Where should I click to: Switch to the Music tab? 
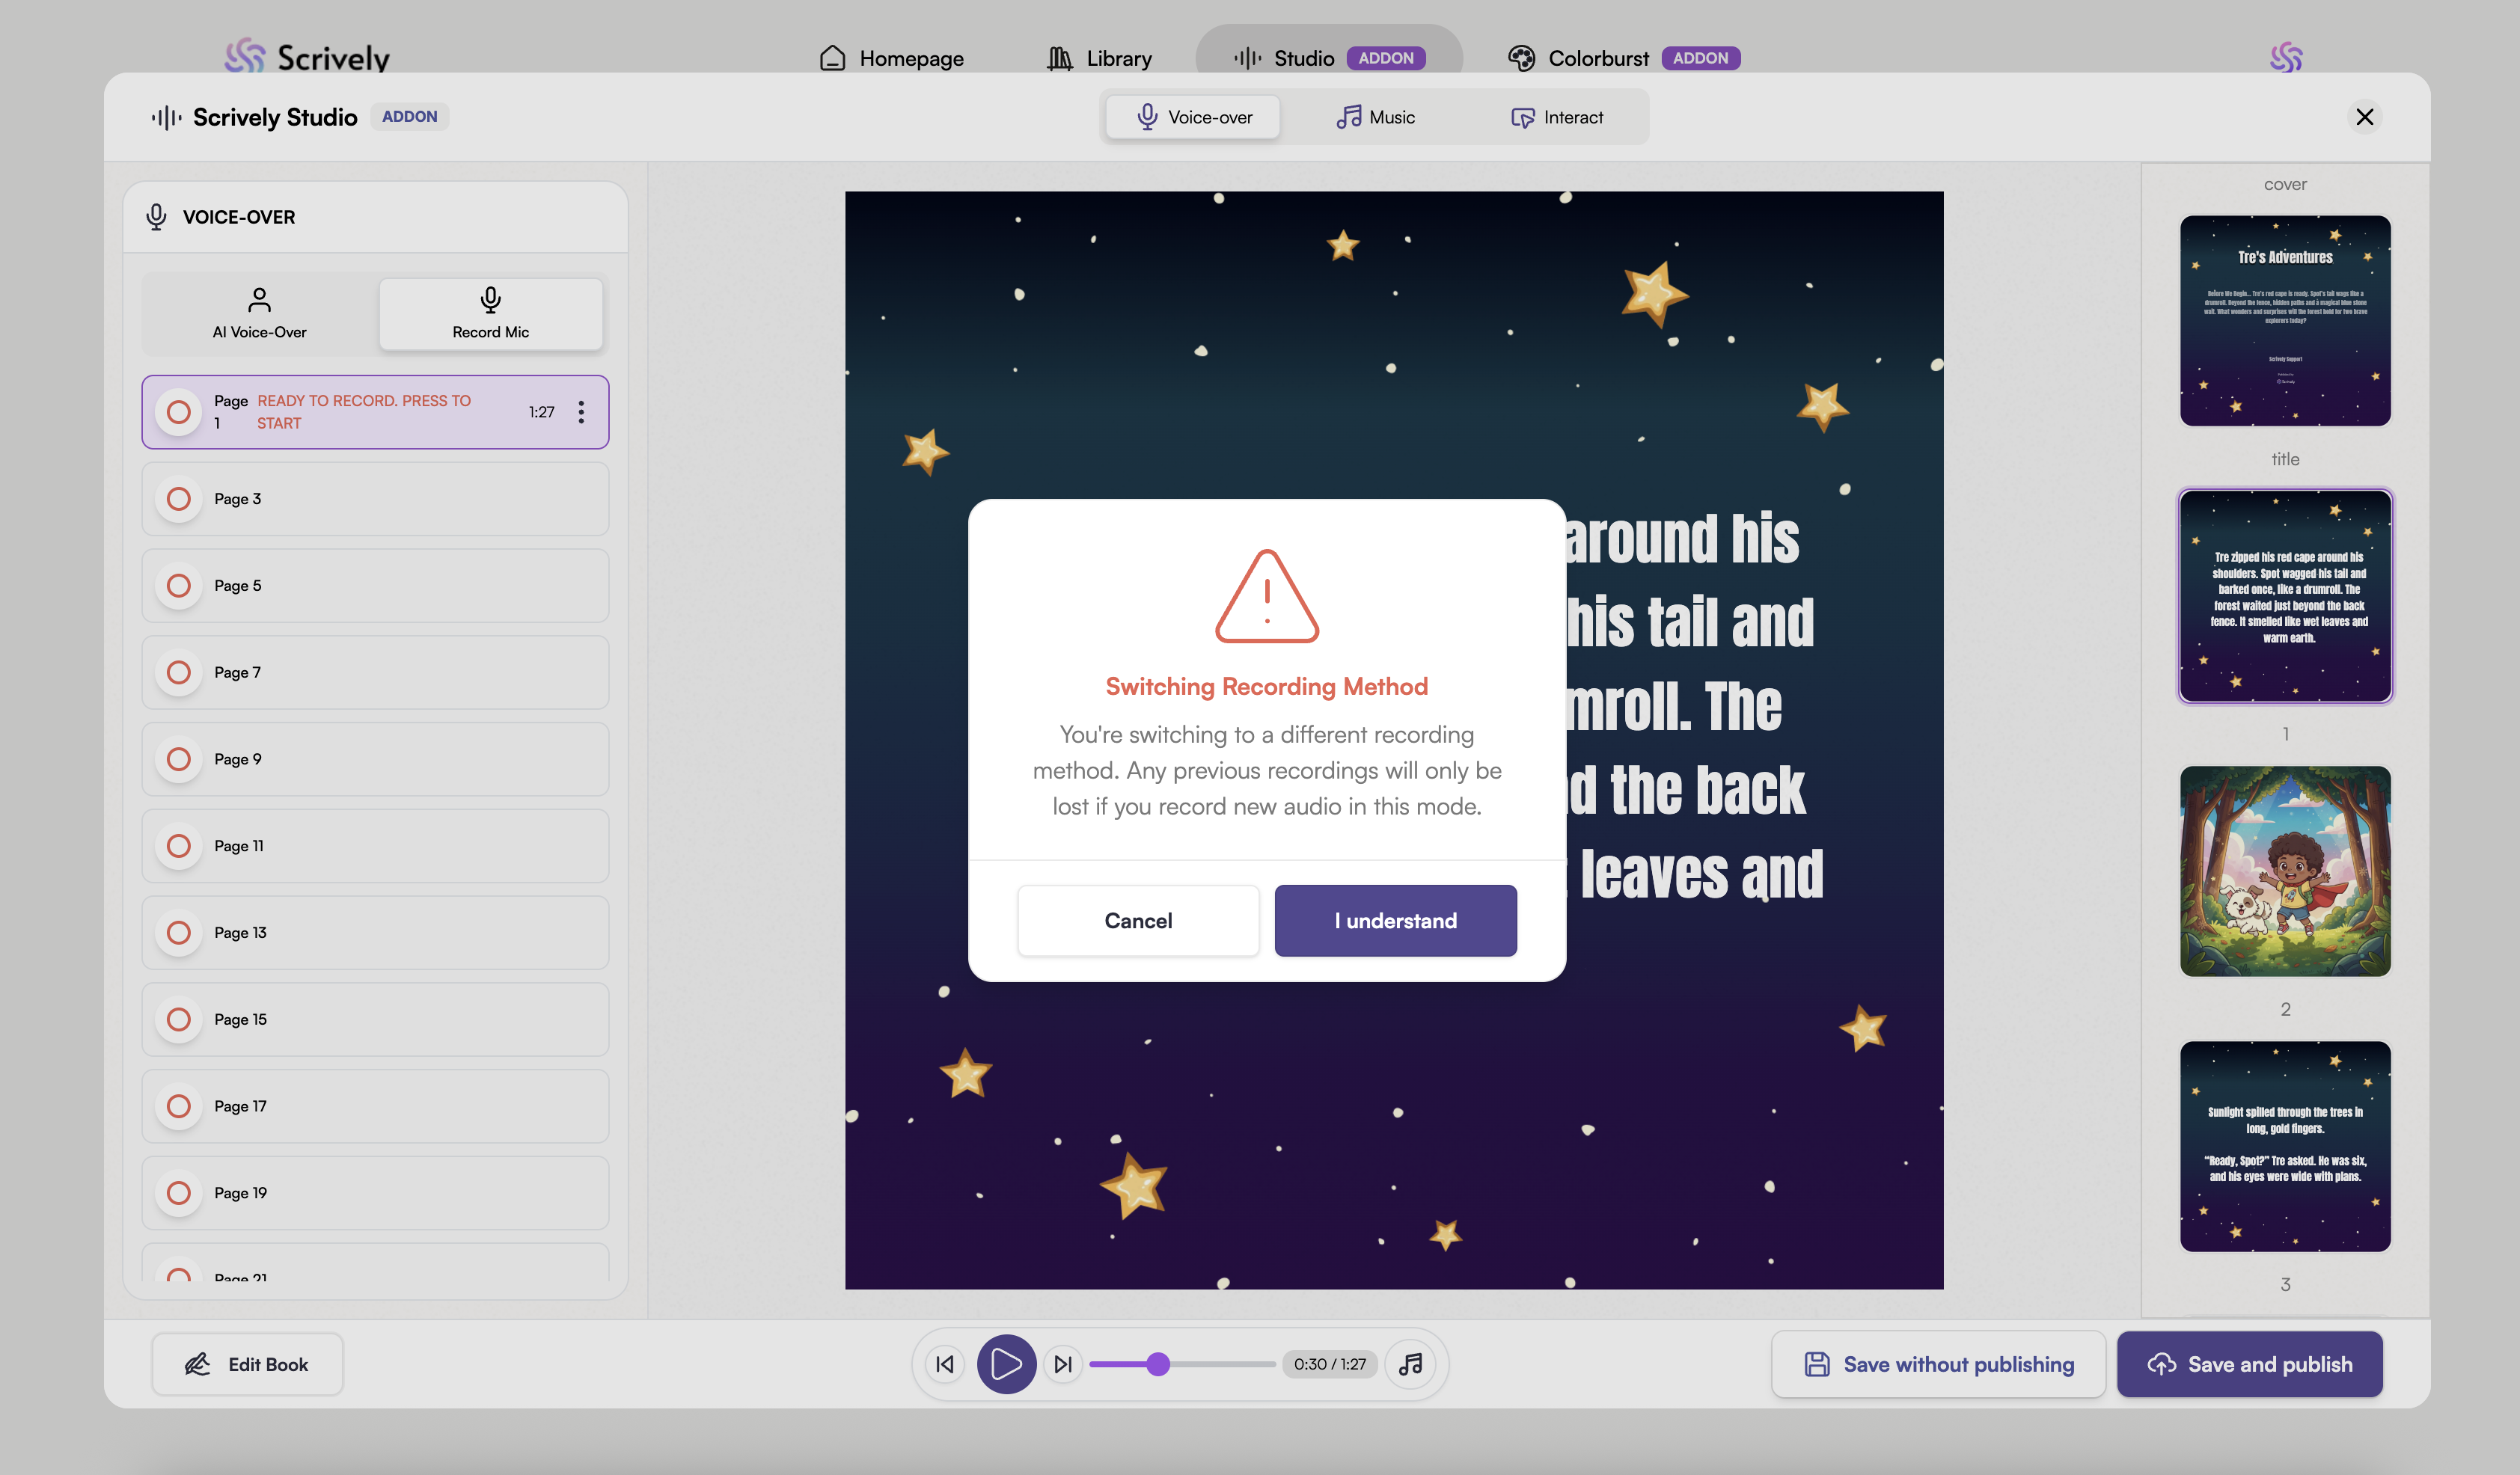(x=1375, y=117)
